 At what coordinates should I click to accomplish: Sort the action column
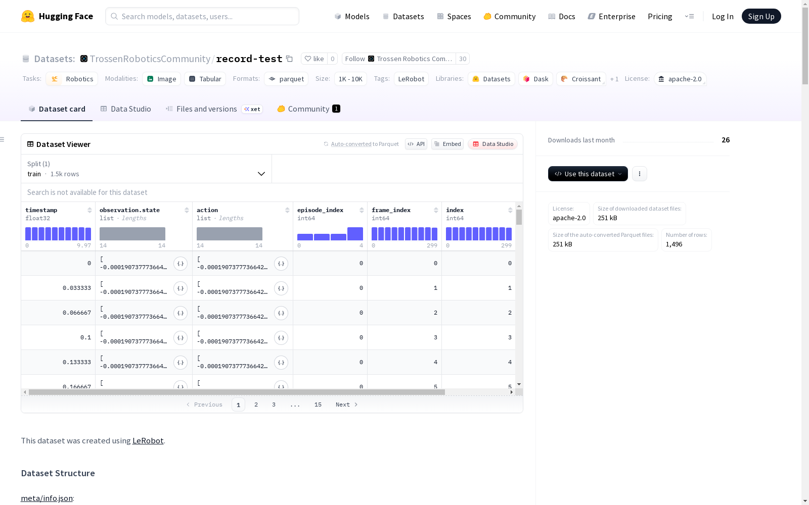point(287,210)
